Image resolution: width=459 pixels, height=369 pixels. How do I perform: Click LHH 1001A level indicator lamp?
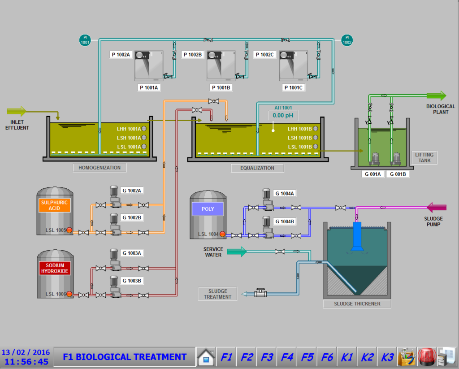[144, 129]
